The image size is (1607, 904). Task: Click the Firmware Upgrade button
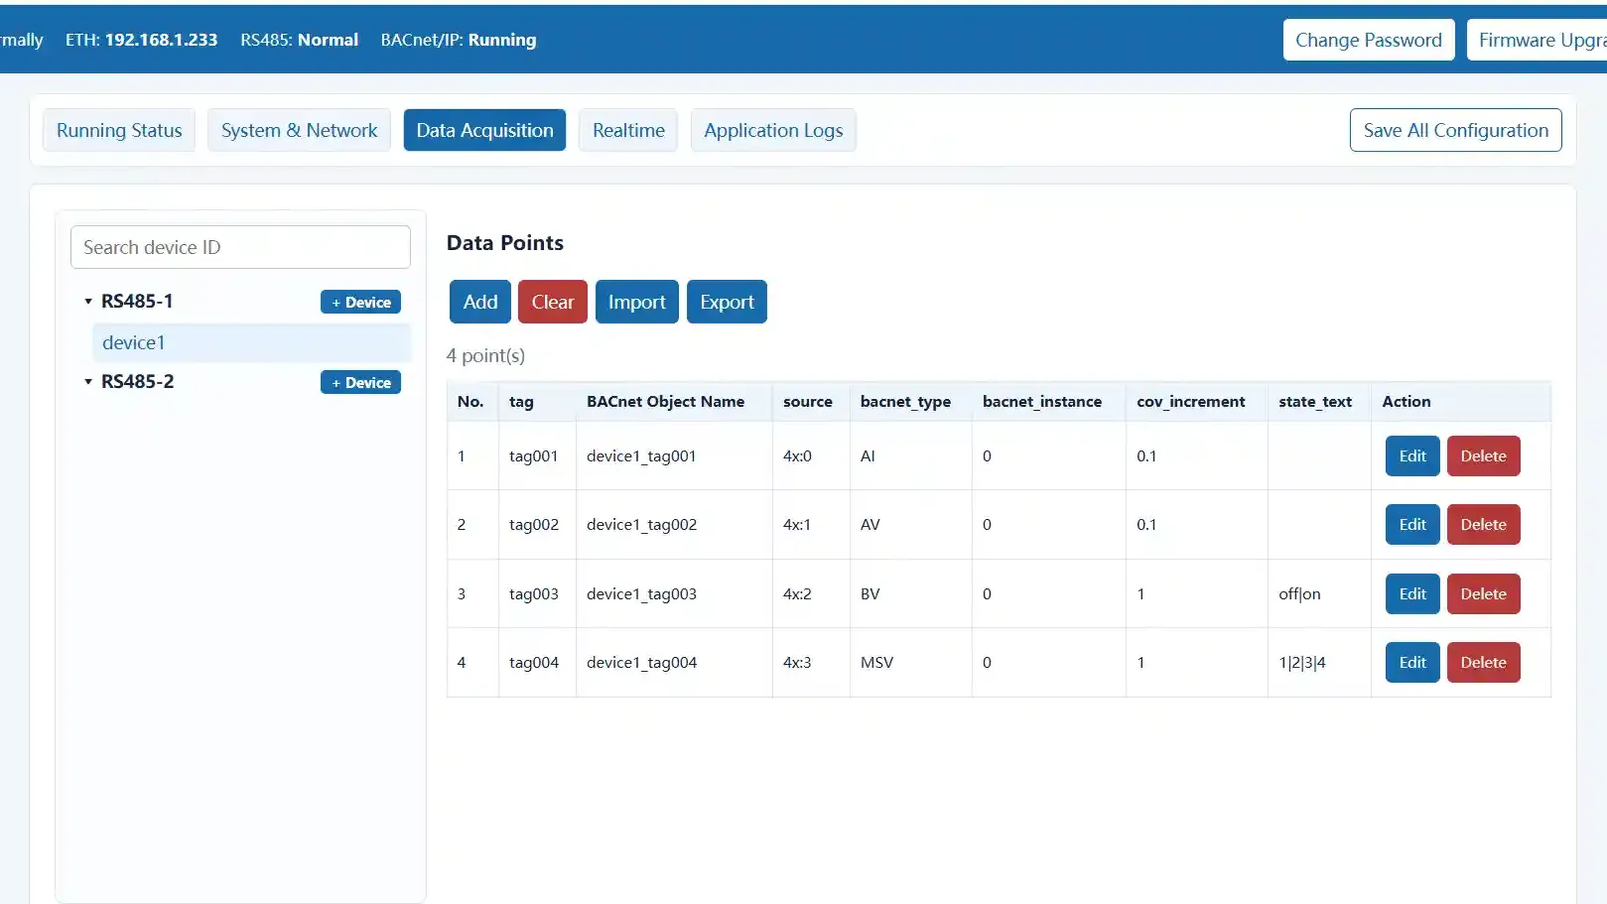pyautogui.click(x=1538, y=40)
